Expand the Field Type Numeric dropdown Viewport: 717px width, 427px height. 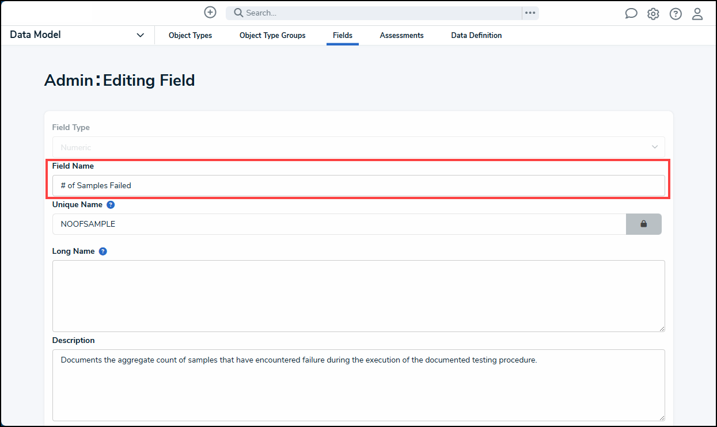click(x=655, y=147)
